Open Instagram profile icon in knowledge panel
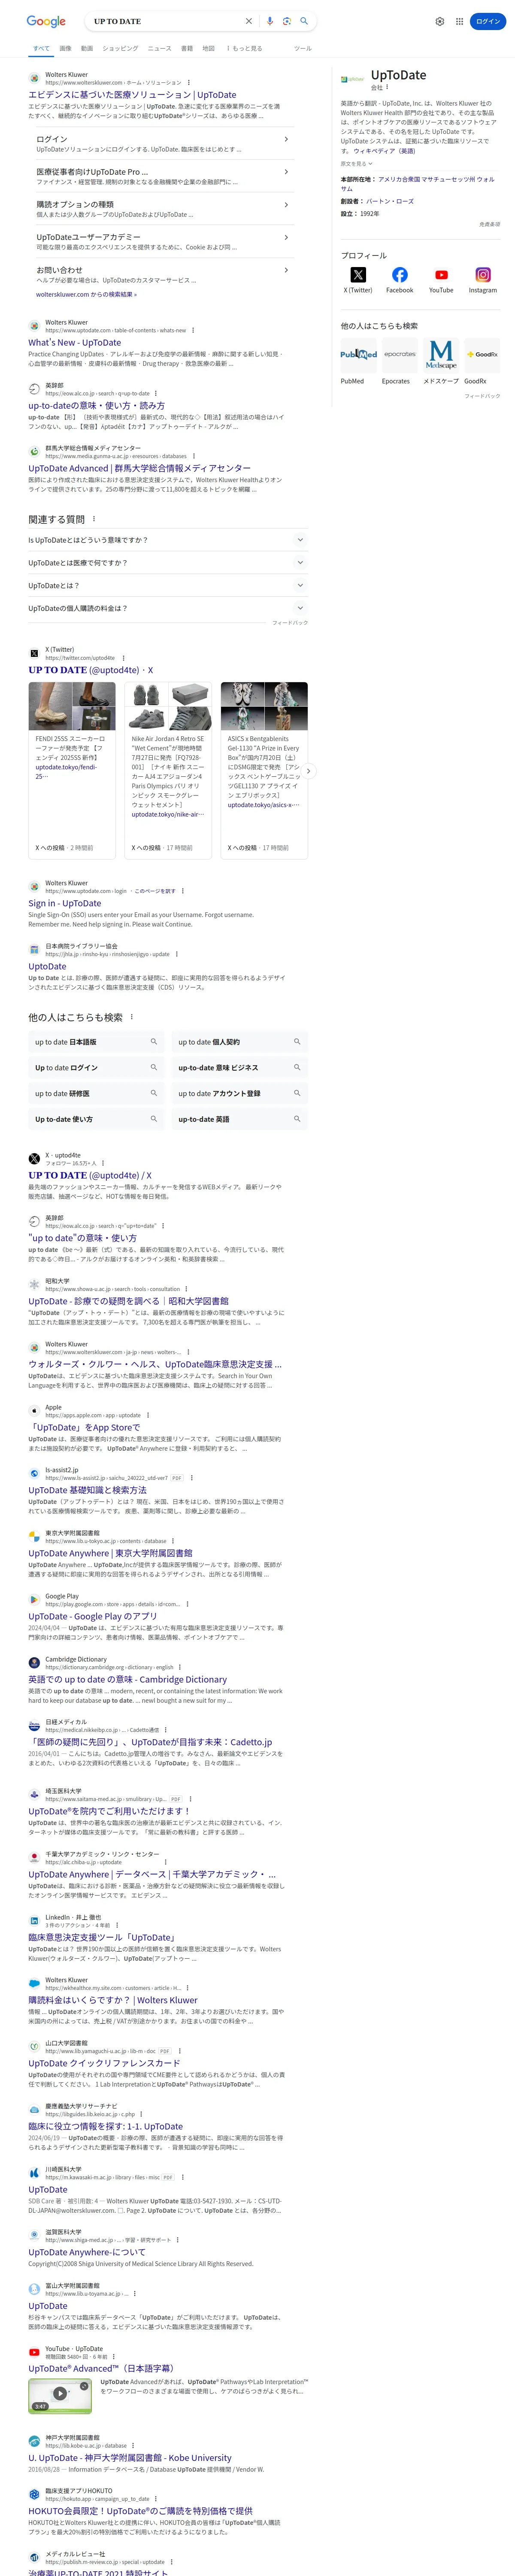Screen dimensions: 515x2576 coord(483,275)
